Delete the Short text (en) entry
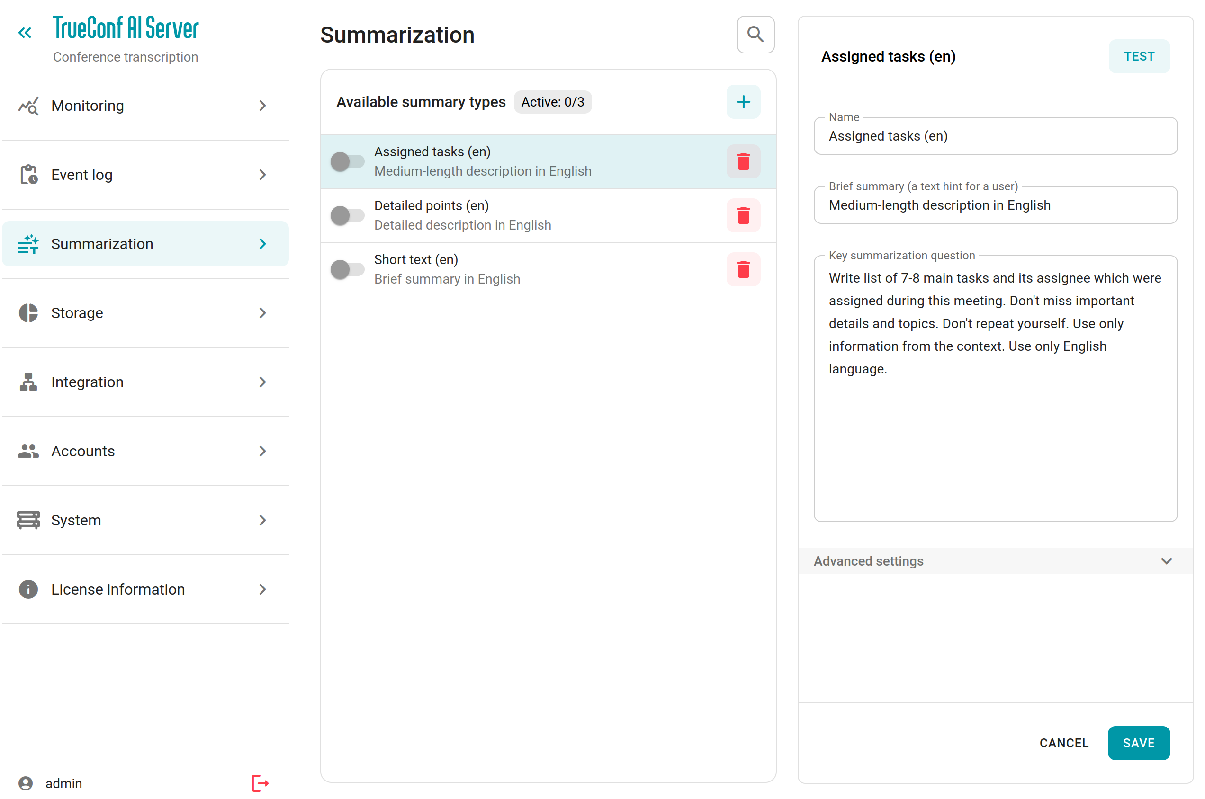Viewport: 1205px width, 799px height. 743,269
